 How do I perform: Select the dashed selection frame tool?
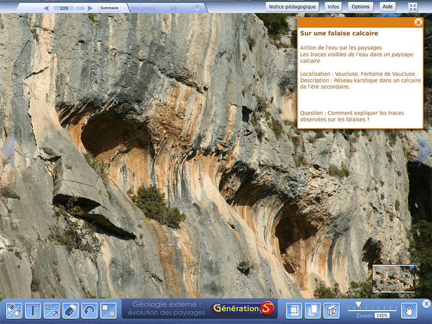(294, 311)
